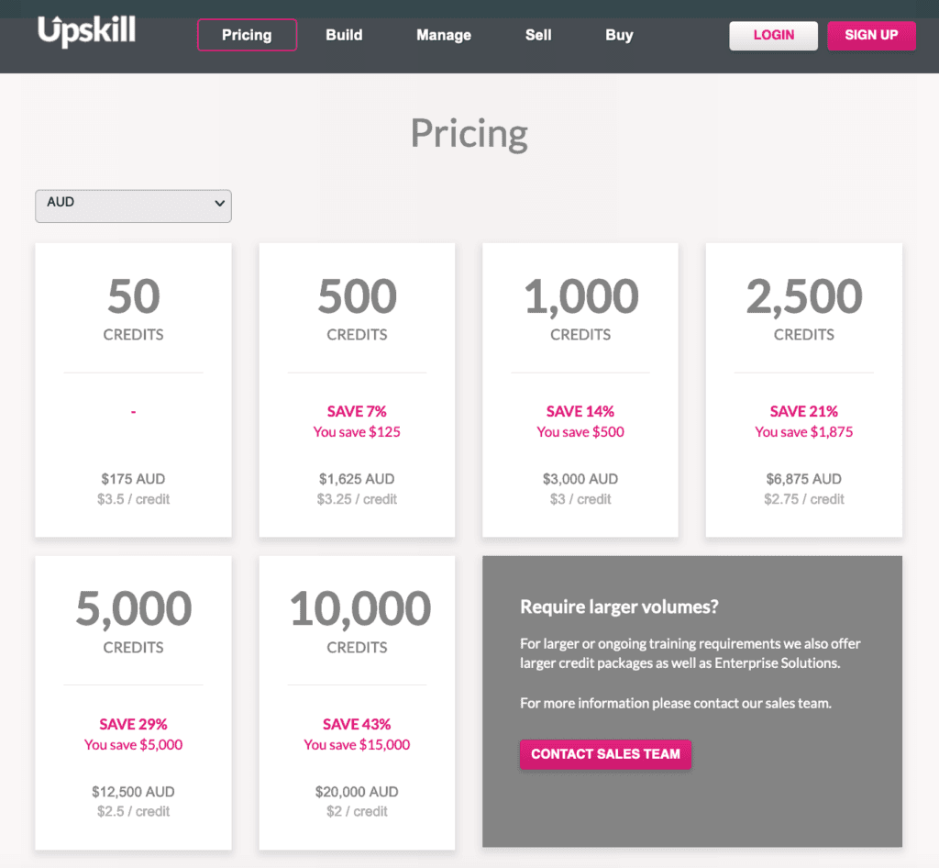
Task: Navigate to the Build section
Action: [344, 35]
